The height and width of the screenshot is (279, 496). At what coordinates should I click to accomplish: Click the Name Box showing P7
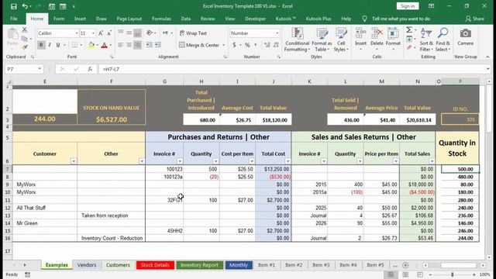pos(21,69)
